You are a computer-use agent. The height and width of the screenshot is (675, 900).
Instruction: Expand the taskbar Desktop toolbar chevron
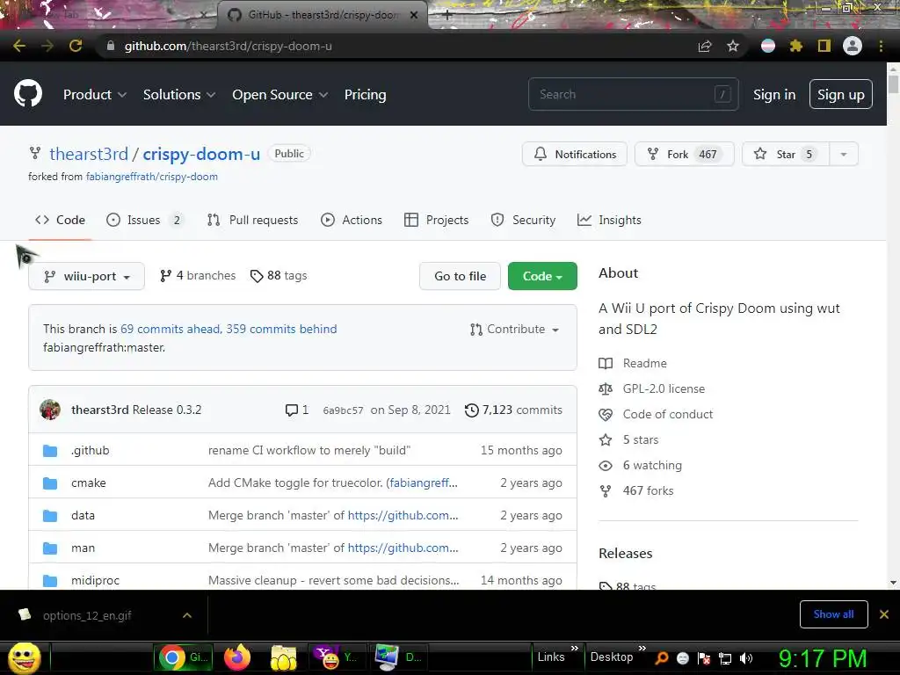(642, 648)
